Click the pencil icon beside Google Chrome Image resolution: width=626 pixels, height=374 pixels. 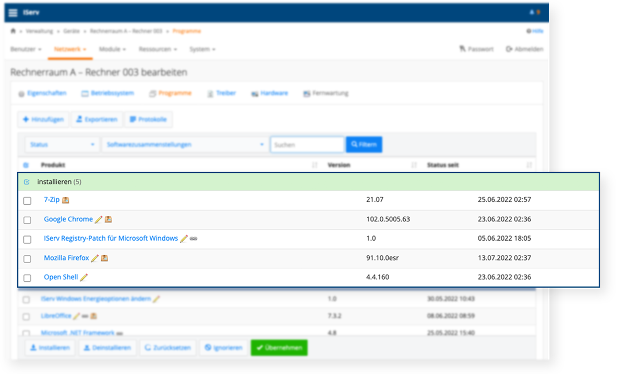(99, 219)
